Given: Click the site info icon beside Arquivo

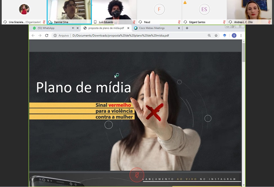Looking at the screenshot, I should (55, 35).
